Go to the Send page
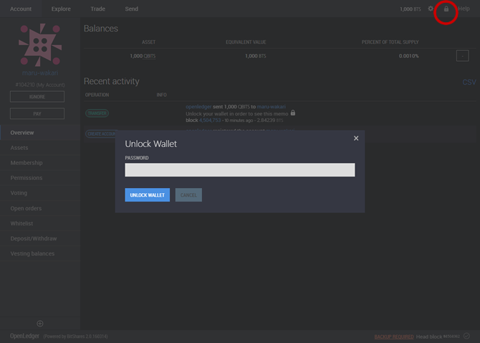 131,9
